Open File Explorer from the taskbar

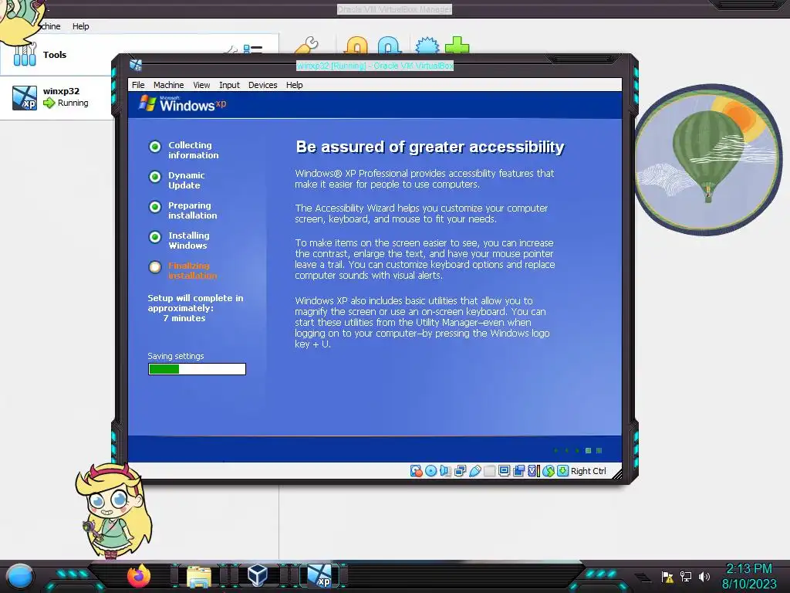click(199, 577)
